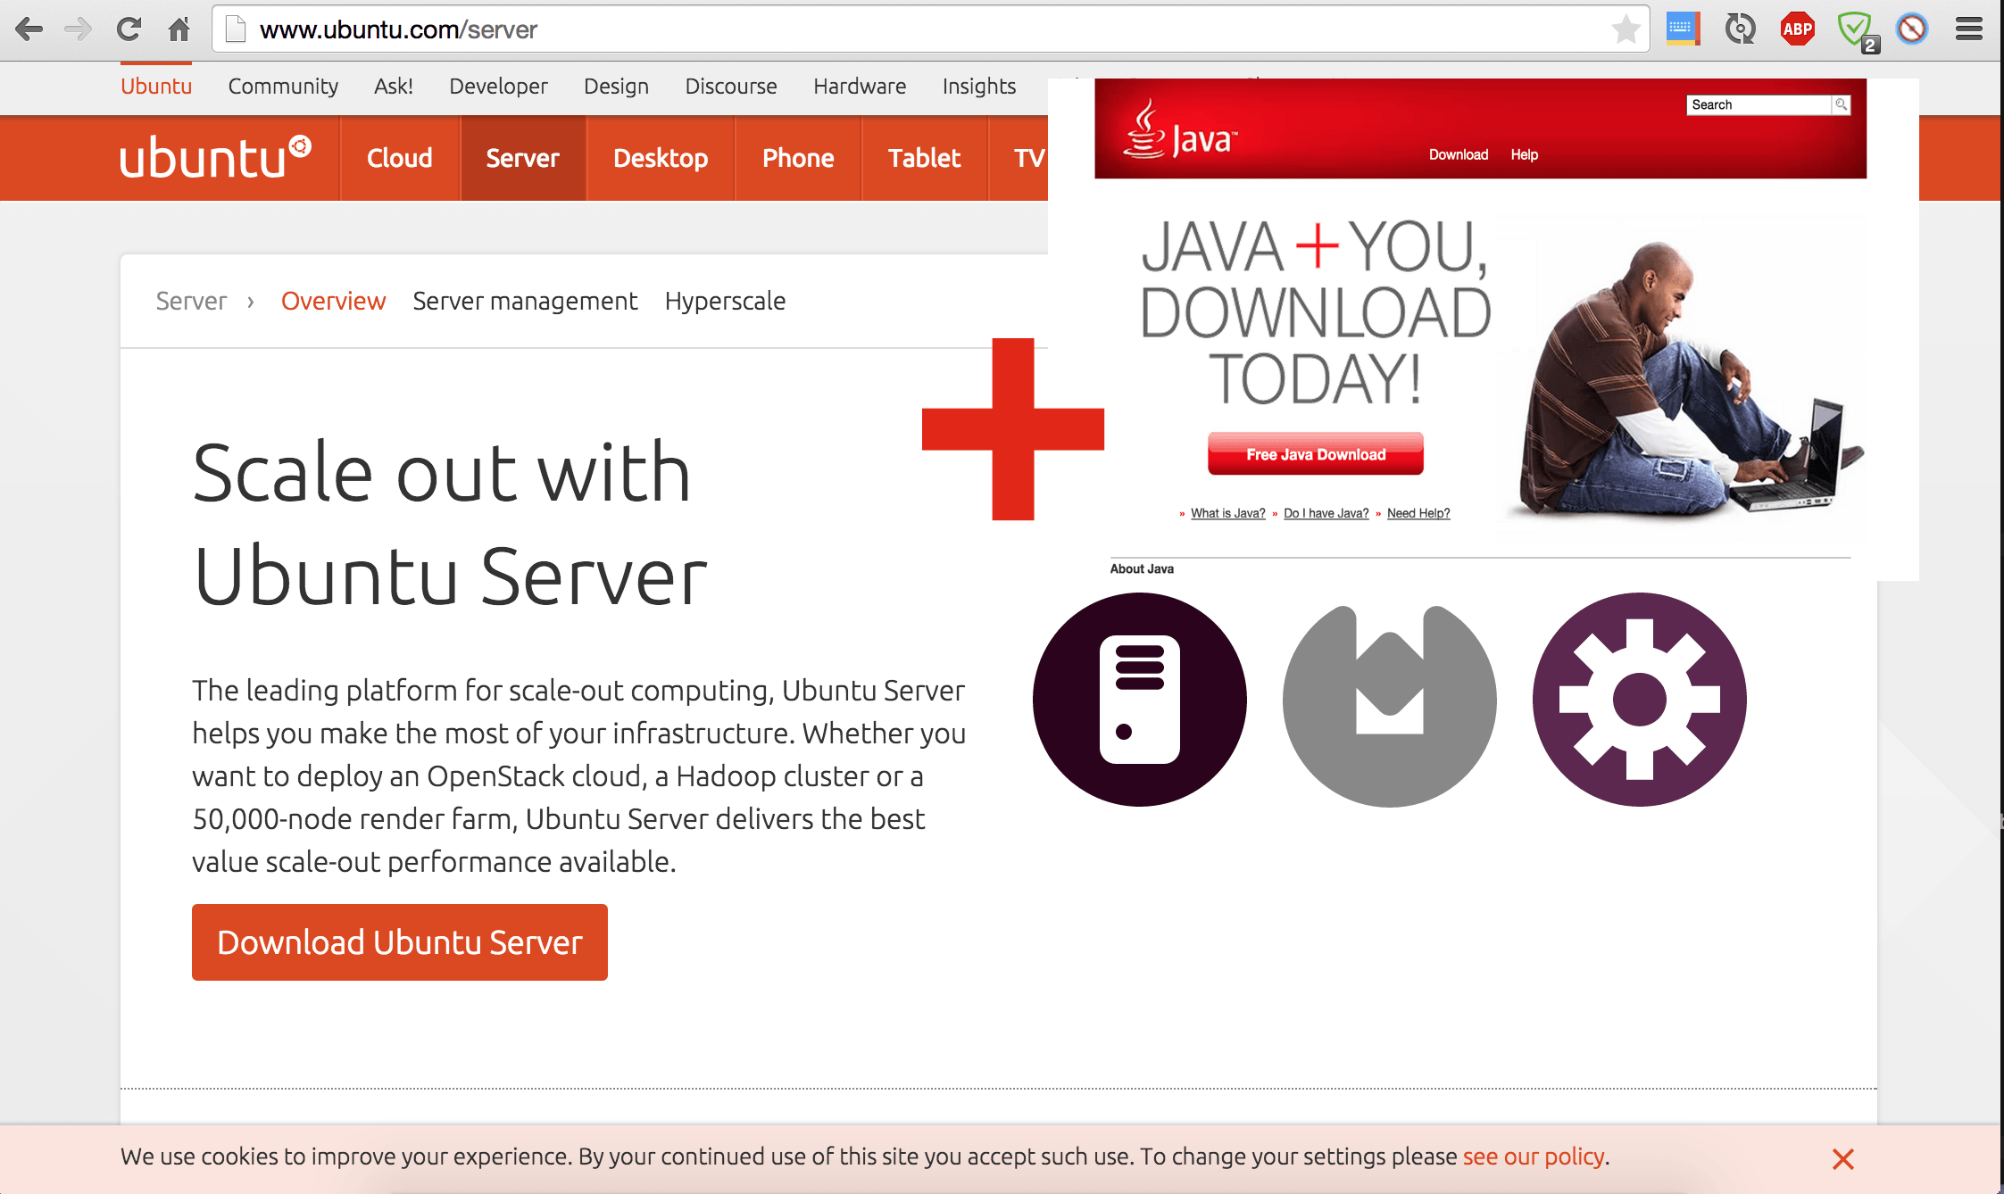Follow the Need Help? link

click(1418, 513)
